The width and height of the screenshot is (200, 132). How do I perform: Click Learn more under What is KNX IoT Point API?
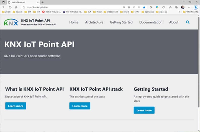click(16, 106)
